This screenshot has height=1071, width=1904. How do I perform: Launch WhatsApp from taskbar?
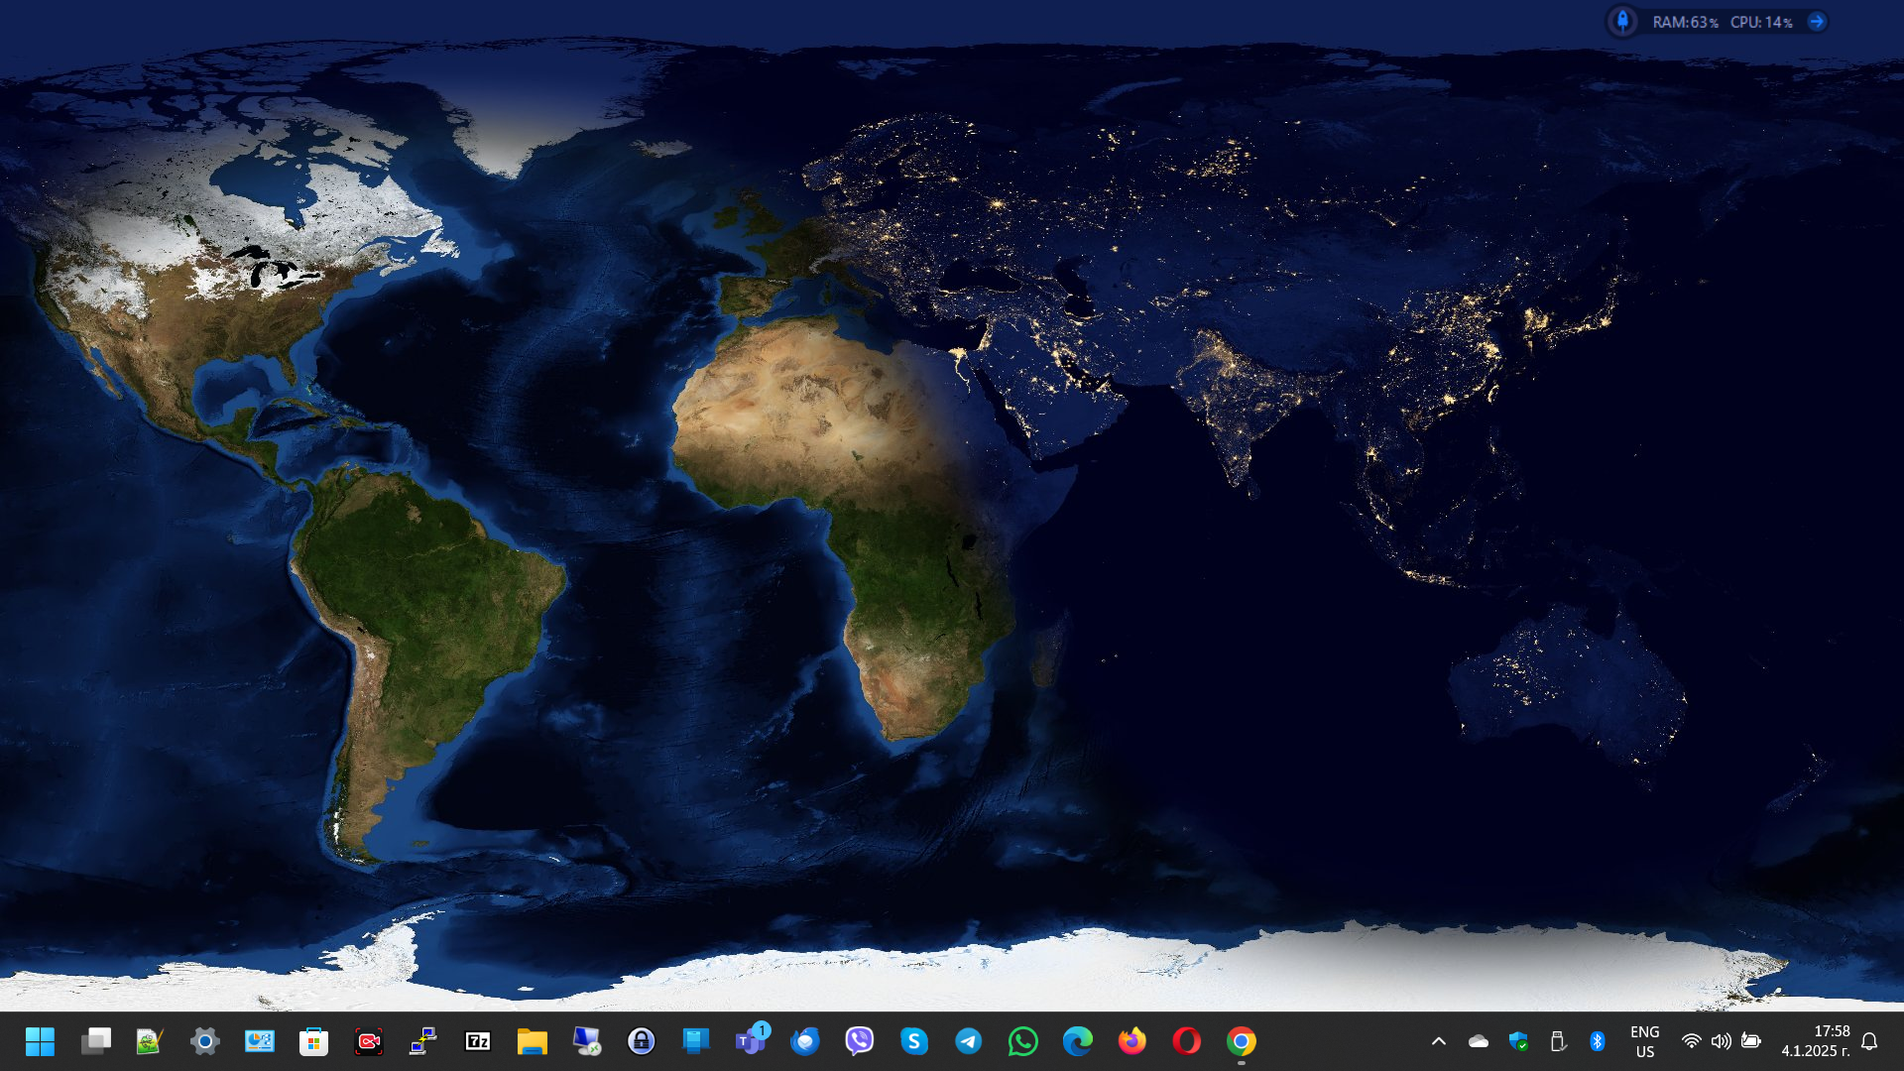pyautogui.click(x=1023, y=1041)
